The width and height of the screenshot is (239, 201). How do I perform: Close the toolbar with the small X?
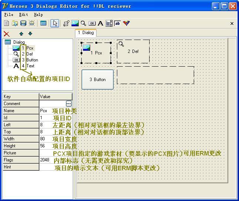tap(232, 24)
